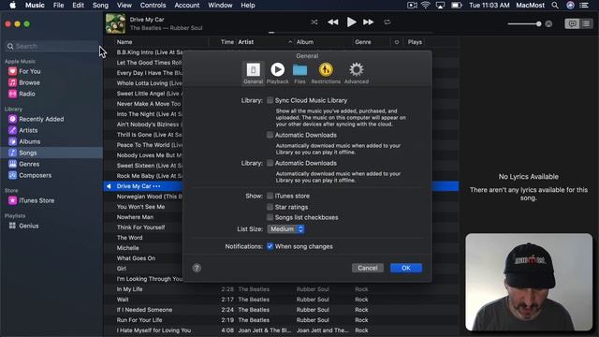Open Notification Center icon

pyautogui.click(x=584, y=6)
